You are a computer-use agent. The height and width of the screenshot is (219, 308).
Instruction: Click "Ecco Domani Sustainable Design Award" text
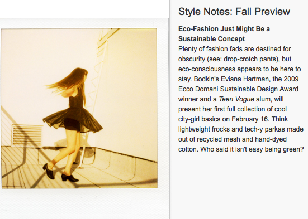point(238,89)
